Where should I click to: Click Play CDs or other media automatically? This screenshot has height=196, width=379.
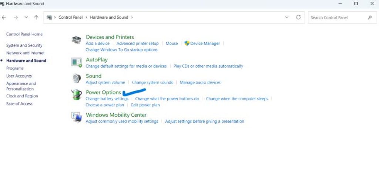click(x=208, y=66)
